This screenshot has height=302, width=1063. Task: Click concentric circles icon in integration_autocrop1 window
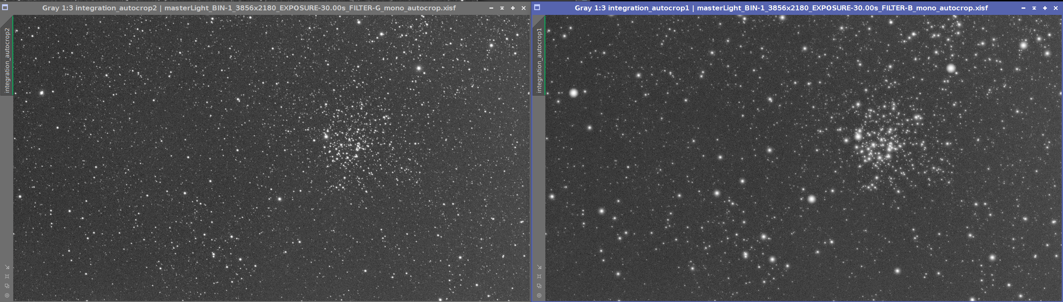(x=539, y=295)
